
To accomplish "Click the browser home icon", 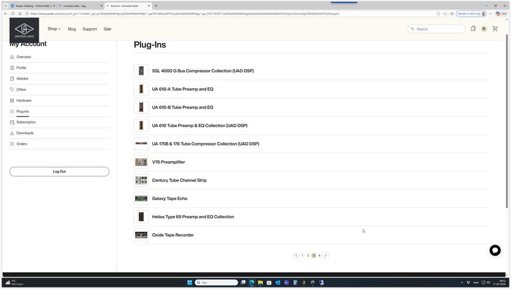I will pos(20,14).
